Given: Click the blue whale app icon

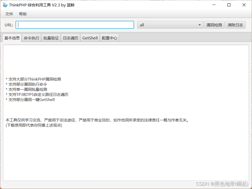Looking at the screenshot, I should click(5, 5).
